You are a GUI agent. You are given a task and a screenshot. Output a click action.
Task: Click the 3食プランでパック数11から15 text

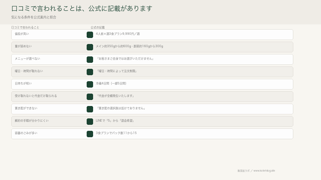tap(116, 133)
